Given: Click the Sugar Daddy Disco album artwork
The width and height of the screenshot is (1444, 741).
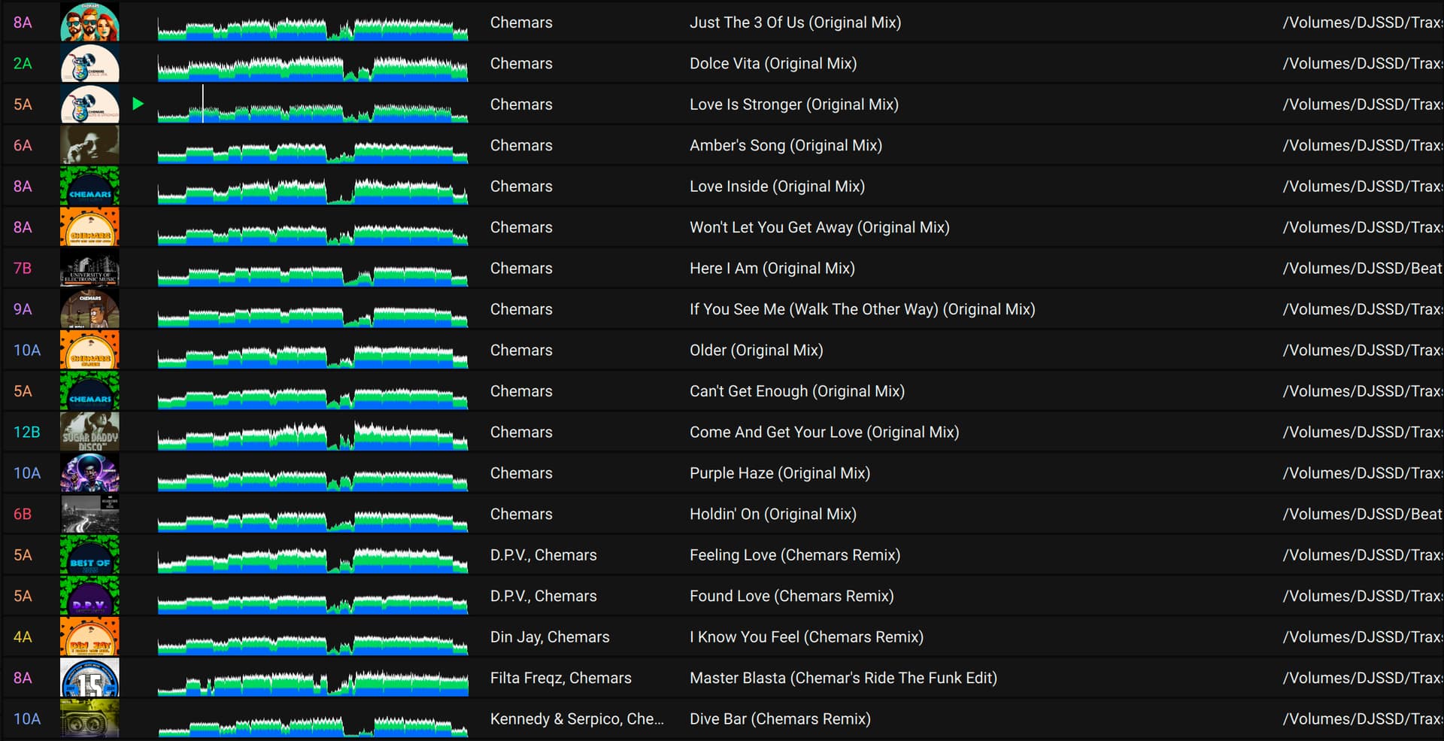Looking at the screenshot, I should tap(89, 432).
